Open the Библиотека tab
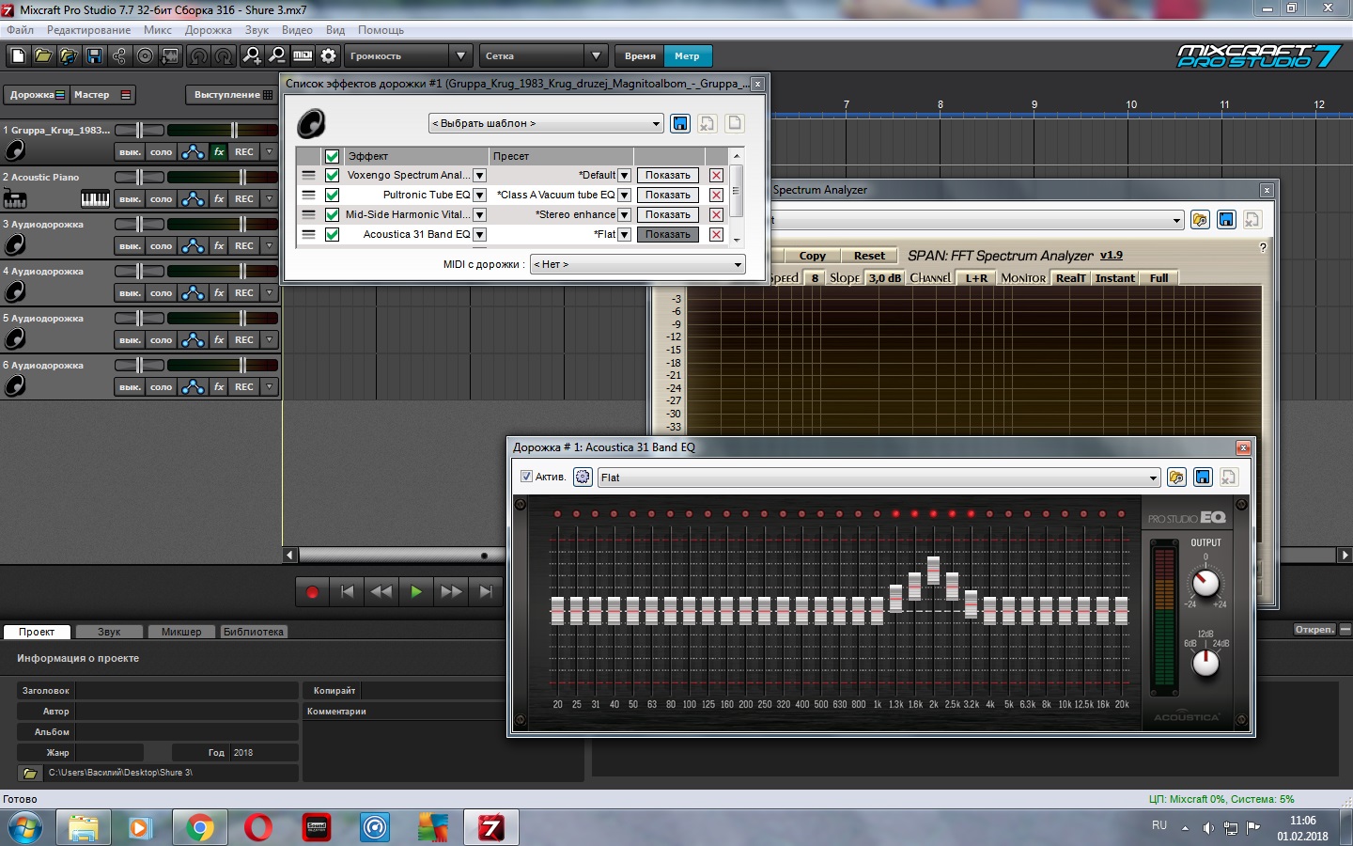This screenshot has height=846, width=1353. click(254, 632)
